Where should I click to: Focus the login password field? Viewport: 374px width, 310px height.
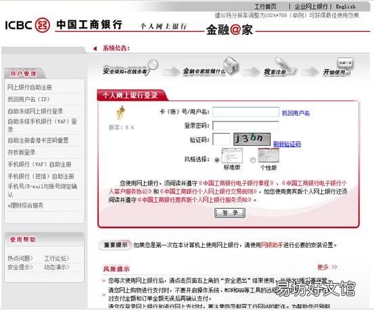(x=246, y=126)
